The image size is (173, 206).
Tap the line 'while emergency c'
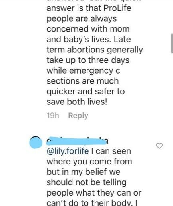[84, 71]
